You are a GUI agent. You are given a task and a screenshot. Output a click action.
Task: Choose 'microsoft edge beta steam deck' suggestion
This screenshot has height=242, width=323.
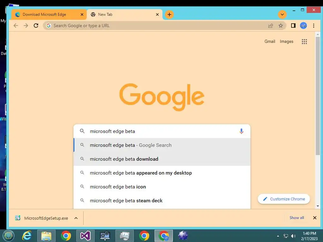click(162, 200)
